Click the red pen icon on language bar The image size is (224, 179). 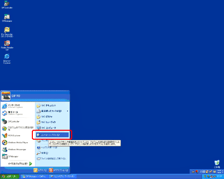pyautogui.click(x=197, y=172)
